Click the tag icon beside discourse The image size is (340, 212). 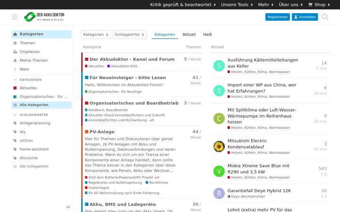[15, 158]
